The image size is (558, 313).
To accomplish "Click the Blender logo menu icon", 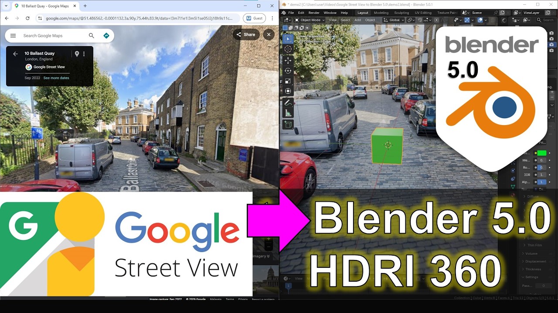I will point(283,13).
